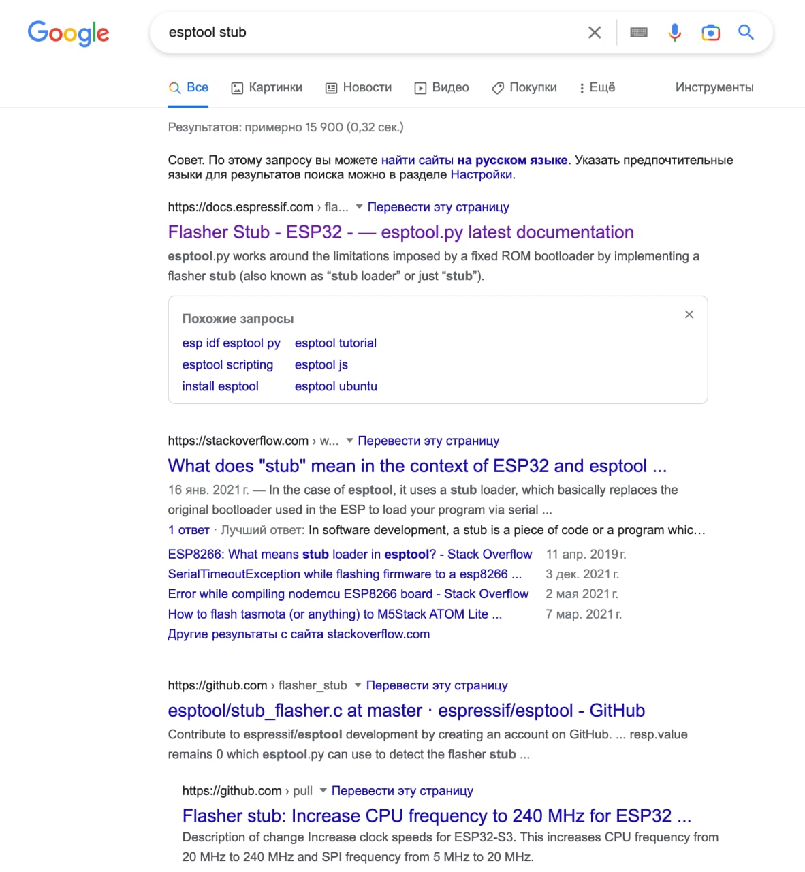Image resolution: width=805 pixels, height=872 pixels.
Task: Open the on-screen keyboard
Action: 639,33
